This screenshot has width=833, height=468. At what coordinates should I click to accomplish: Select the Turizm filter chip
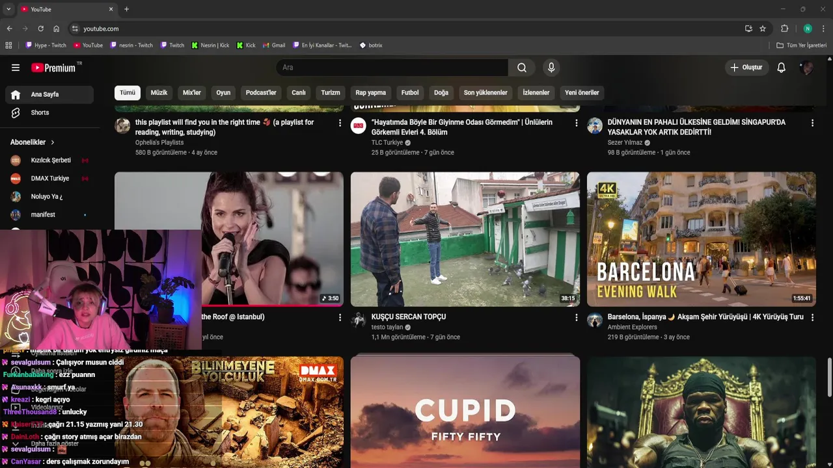pyautogui.click(x=331, y=92)
